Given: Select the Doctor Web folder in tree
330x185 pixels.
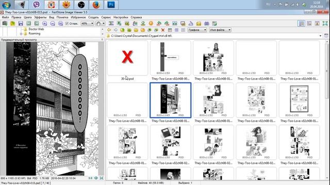Looking at the screenshot, I should pos(36,29).
